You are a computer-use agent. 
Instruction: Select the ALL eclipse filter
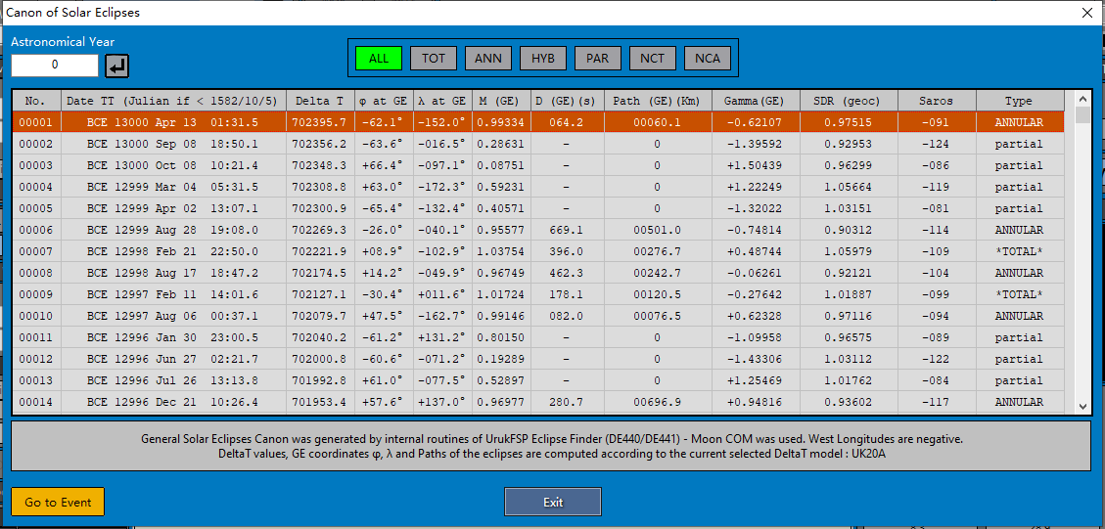[x=379, y=59]
